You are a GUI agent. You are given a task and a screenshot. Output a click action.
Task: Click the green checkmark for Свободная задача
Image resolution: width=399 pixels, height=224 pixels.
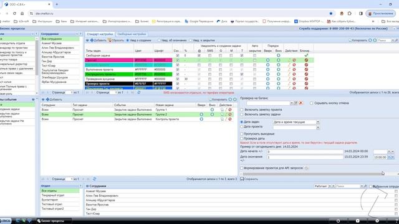(x=306, y=55)
